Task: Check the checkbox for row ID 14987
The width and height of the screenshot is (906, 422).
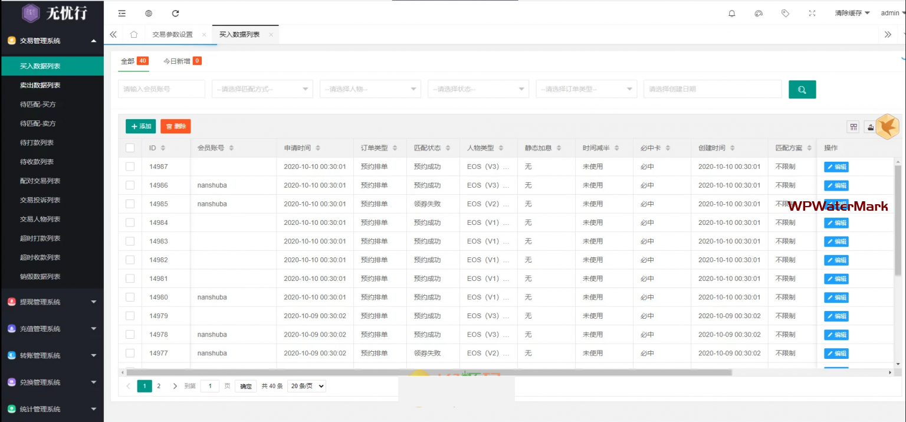Action: pos(130,166)
